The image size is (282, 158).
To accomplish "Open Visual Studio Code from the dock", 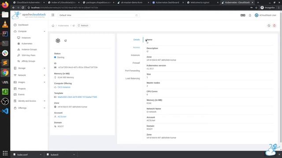I will coord(5,111).
